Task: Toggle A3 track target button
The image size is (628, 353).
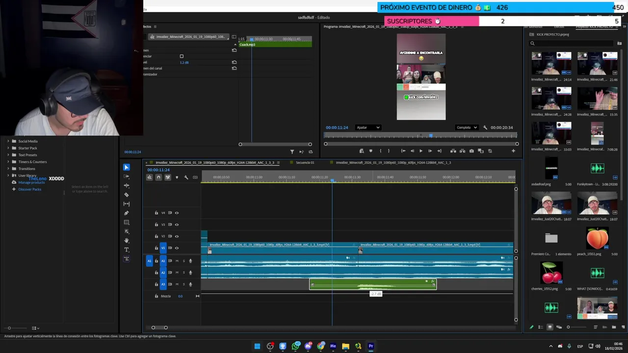Action: [163, 284]
